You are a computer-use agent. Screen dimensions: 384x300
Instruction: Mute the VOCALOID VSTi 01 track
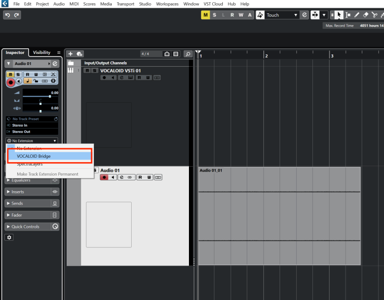pos(87,71)
